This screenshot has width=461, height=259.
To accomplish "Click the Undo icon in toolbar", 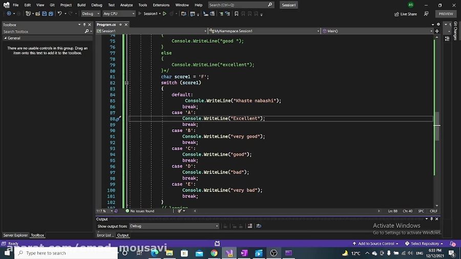I will pyautogui.click(x=60, y=14).
